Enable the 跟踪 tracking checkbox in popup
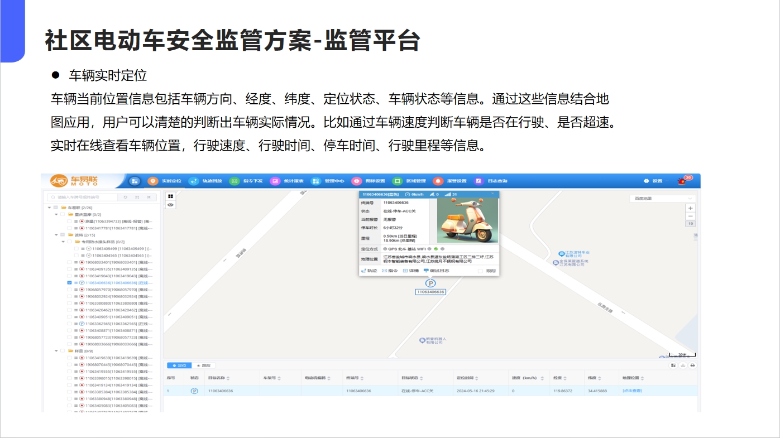This screenshot has width=780, height=438. pyautogui.click(x=481, y=271)
